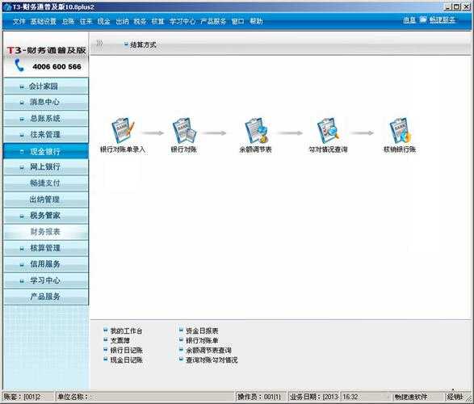
Task: Open the 勾对情况查询 magnifier icon
Action: point(328,131)
